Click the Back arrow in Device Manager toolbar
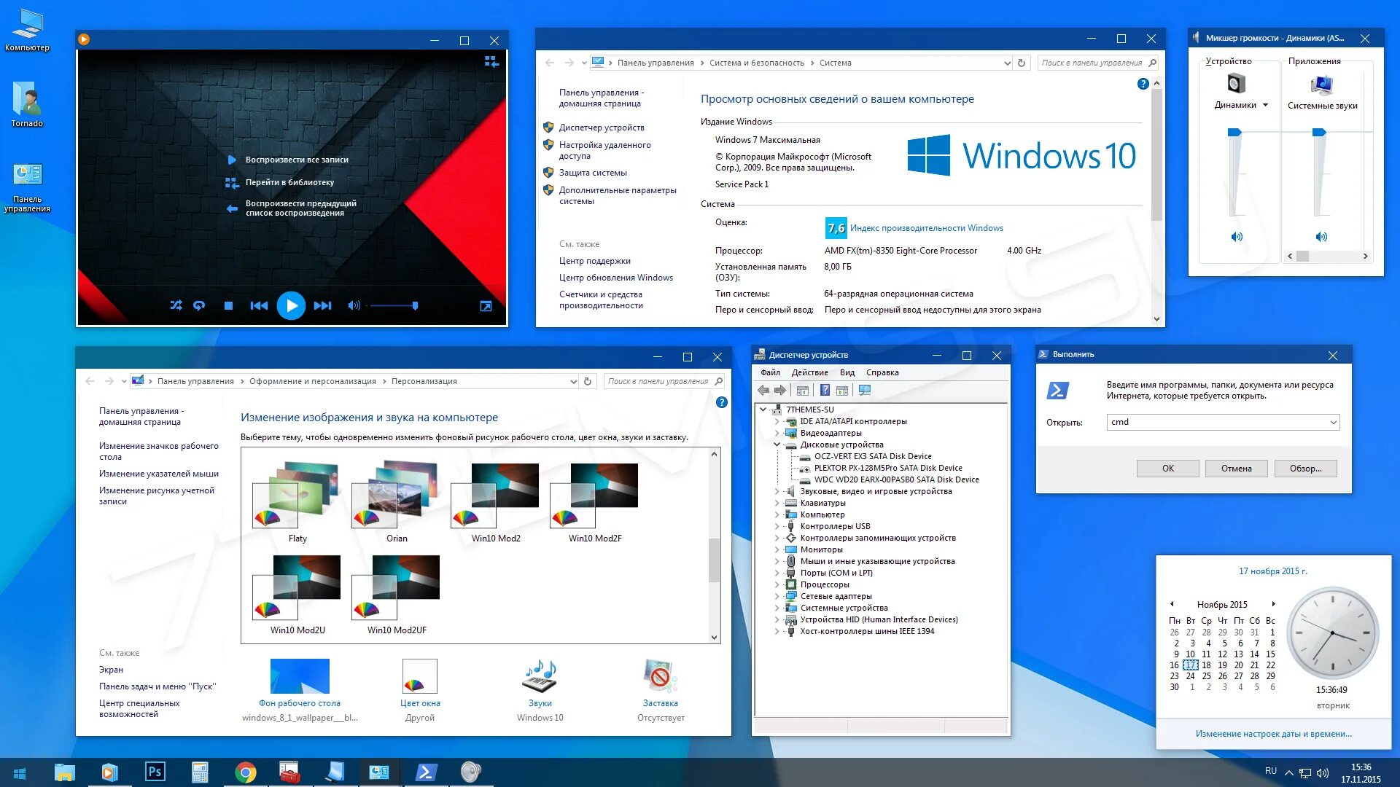Viewport: 1400px width, 787px height. pos(763,391)
